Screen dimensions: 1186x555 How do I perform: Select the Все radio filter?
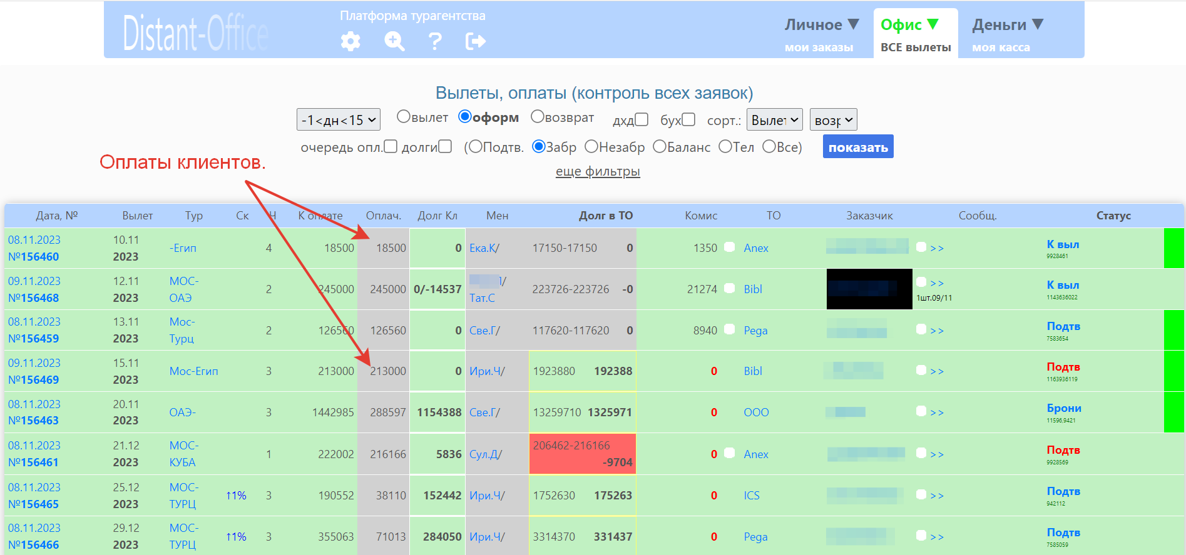769,146
